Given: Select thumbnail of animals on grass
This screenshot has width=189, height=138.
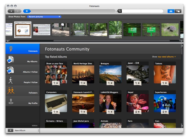Looking at the screenshot, I should pos(170,30).
